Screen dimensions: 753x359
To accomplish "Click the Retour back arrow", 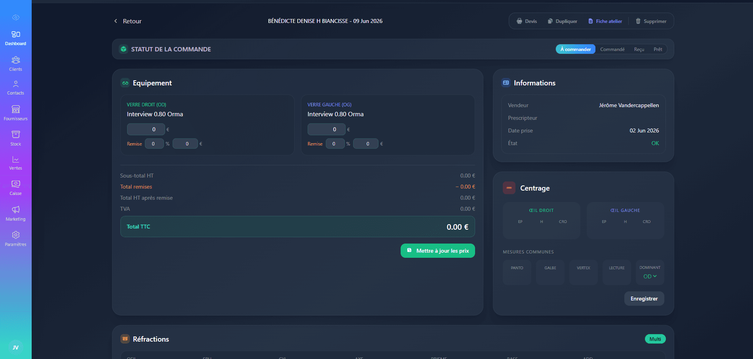I will pos(116,21).
